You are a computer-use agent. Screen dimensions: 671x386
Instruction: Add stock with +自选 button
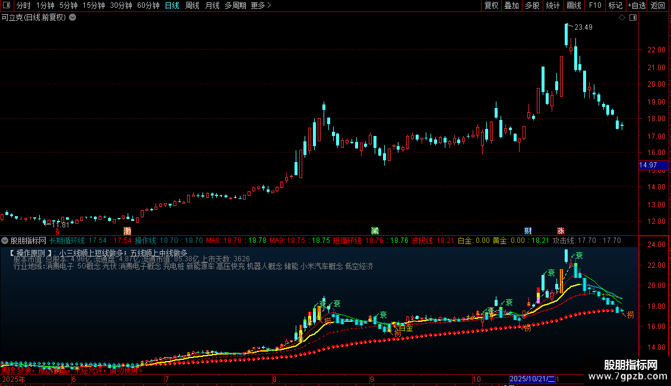tap(637, 5)
